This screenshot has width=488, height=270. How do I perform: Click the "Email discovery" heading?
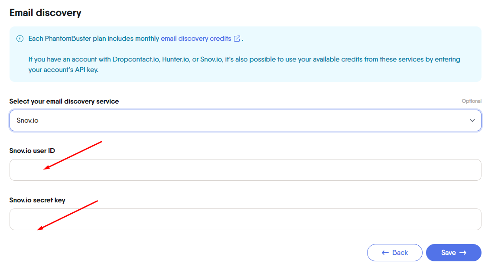46,13
